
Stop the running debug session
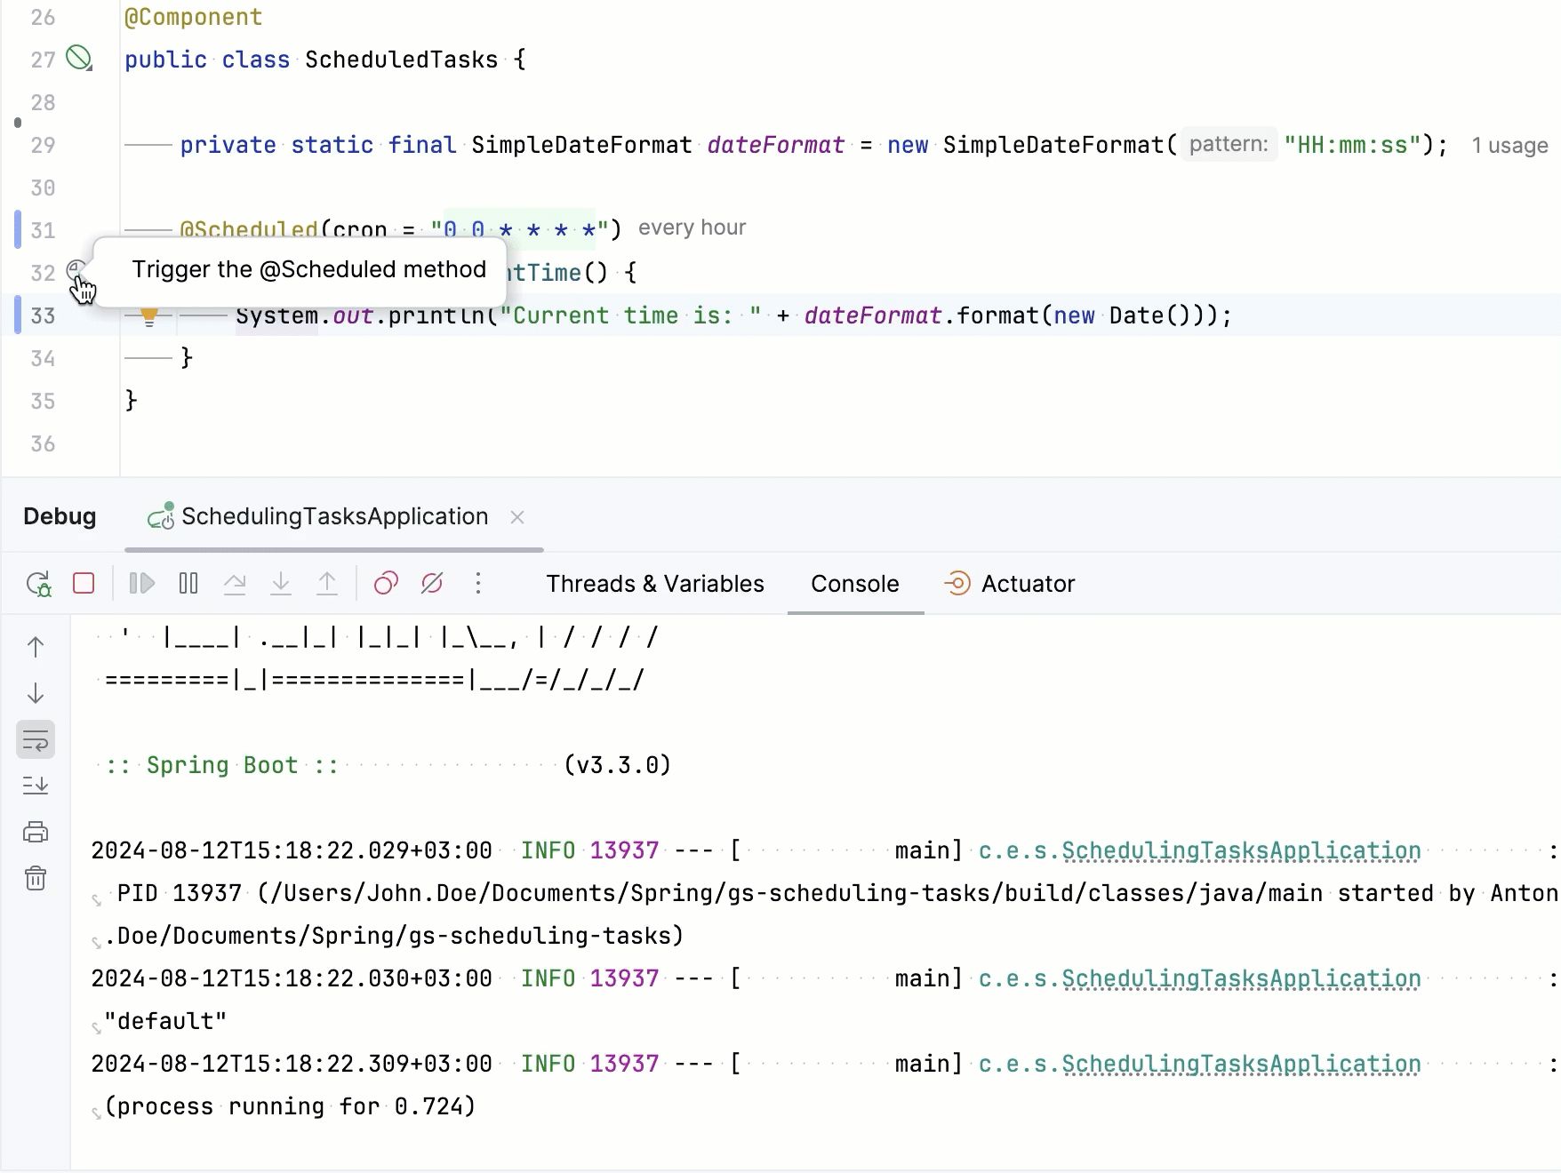83,584
